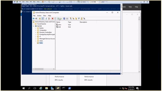Toggle the Show/Hide Action Pane icon
This screenshot has width=162, height=91.
coord(67,18)
